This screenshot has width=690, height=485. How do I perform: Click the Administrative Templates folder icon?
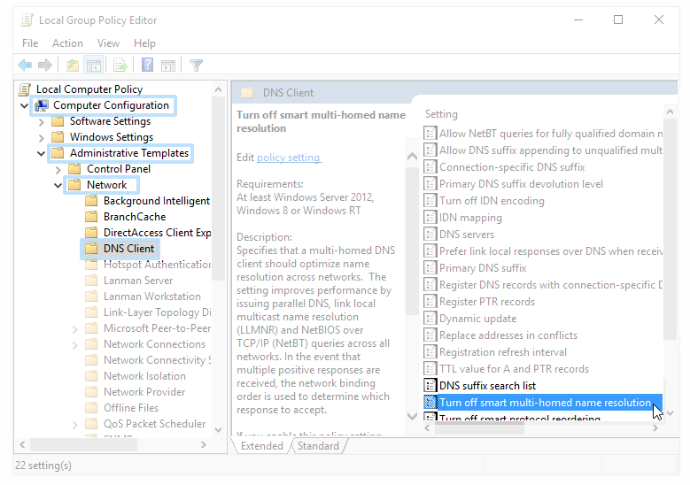point(58,153)
